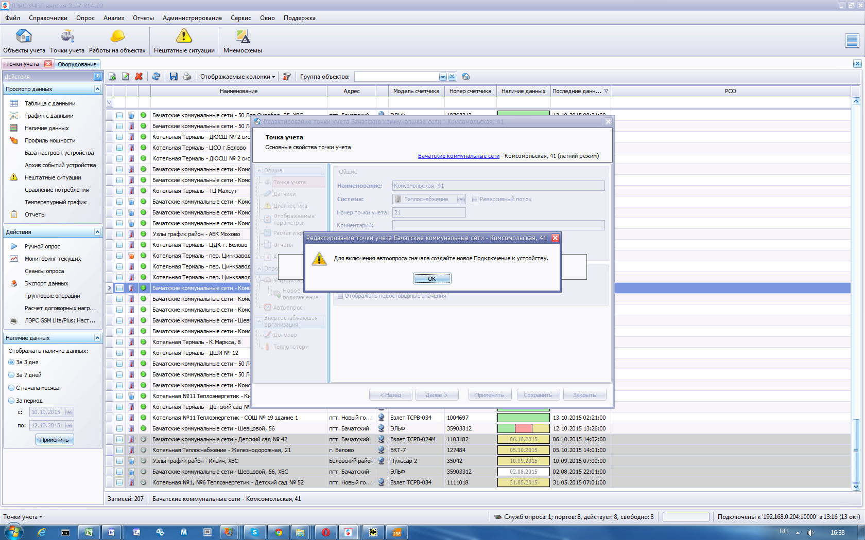Open Точки учета status bar dropdown
The height and width of the screenshot is (540, 865).
pyautogui.click(x=23, y=517)
